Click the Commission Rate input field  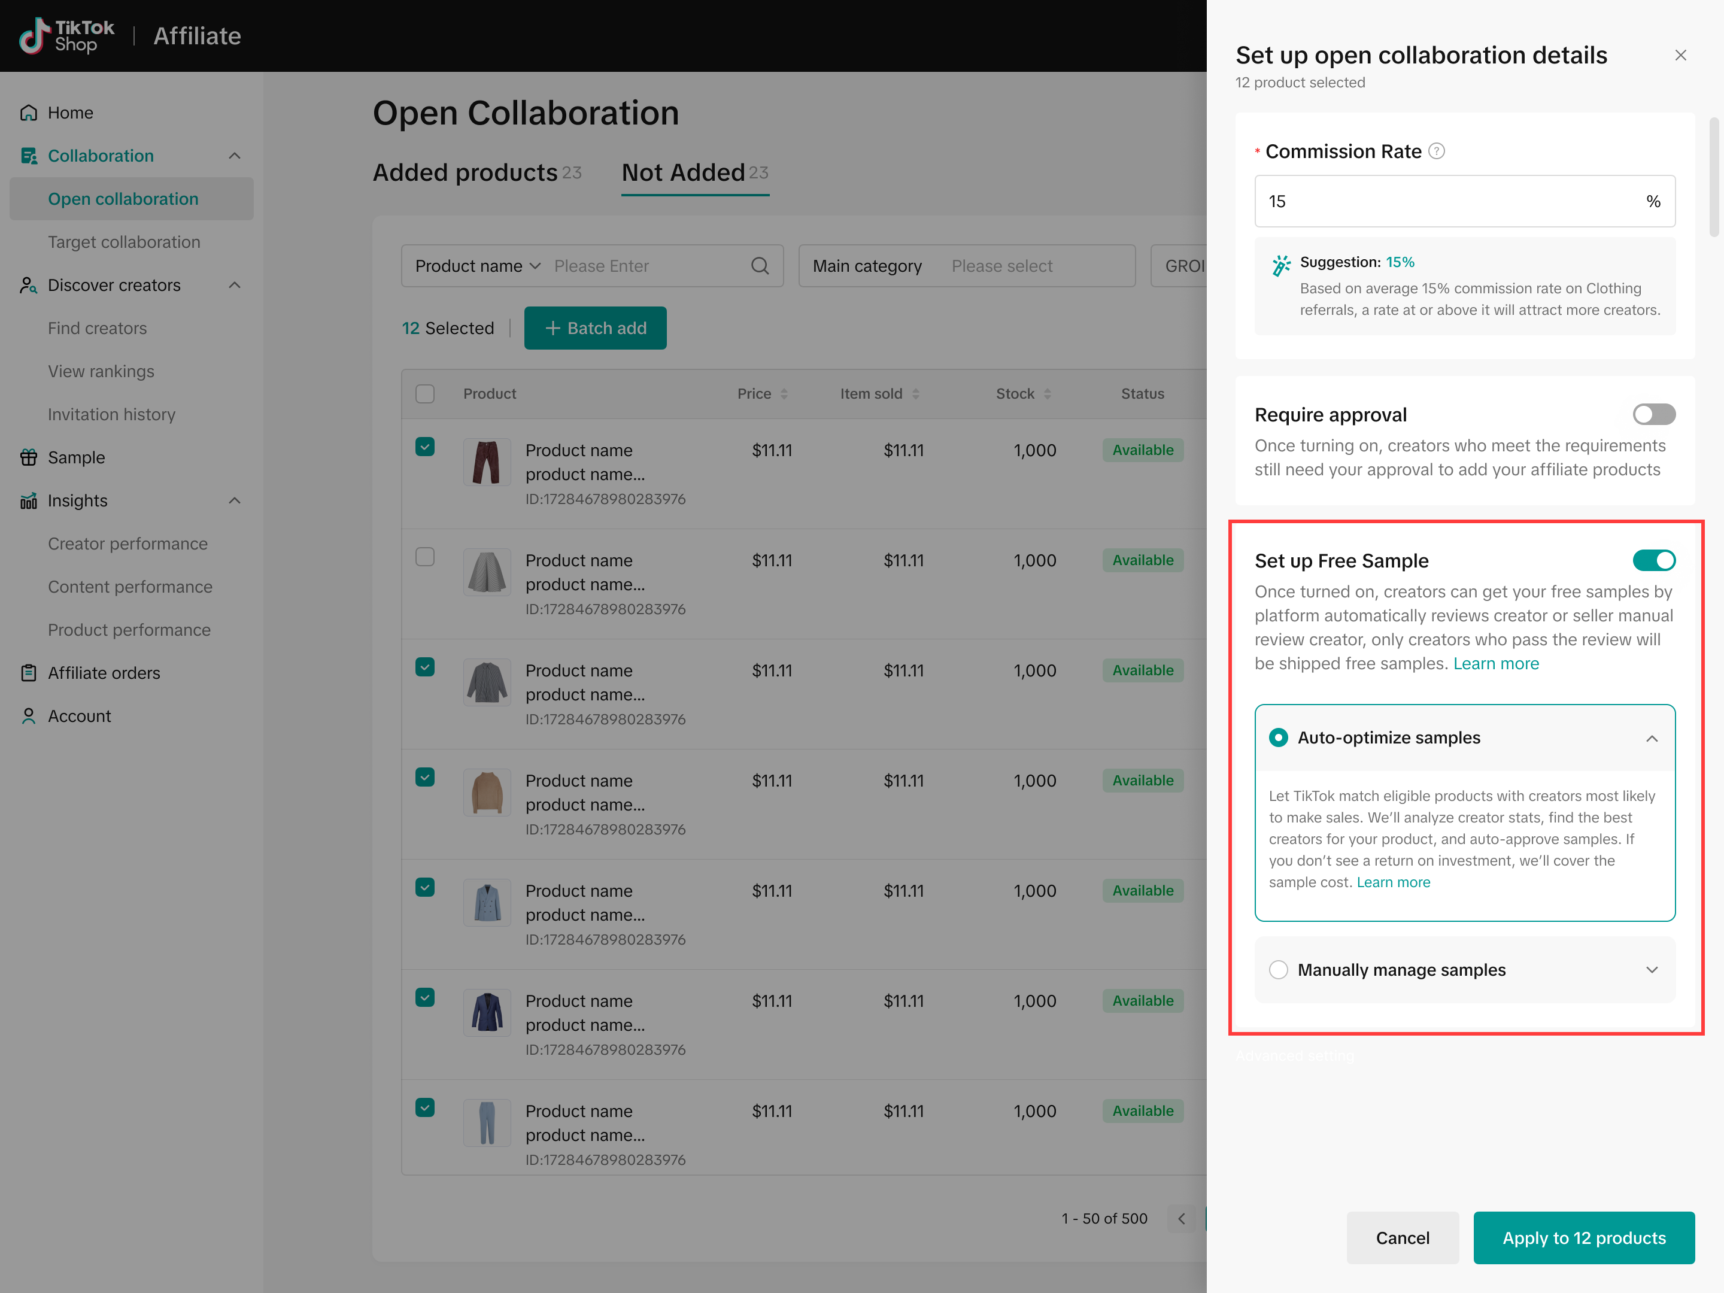click(1450, 201)
